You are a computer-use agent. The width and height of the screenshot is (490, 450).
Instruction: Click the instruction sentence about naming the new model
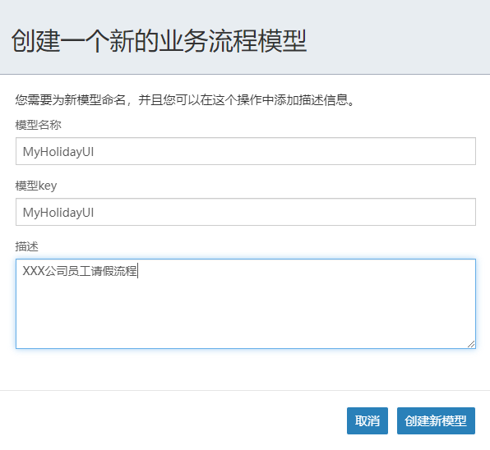pos(185,100)
